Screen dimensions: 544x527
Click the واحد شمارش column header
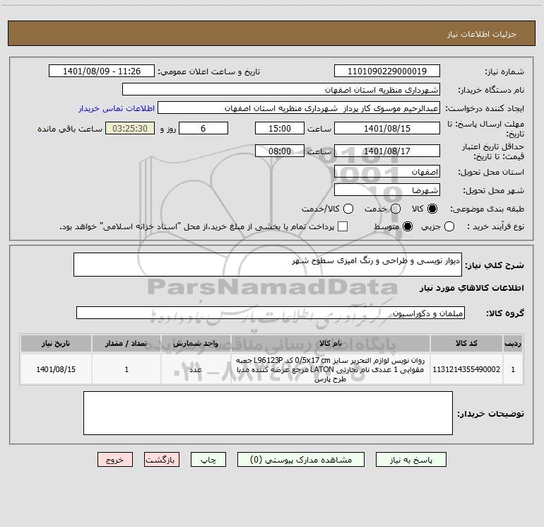pos(196,343)
